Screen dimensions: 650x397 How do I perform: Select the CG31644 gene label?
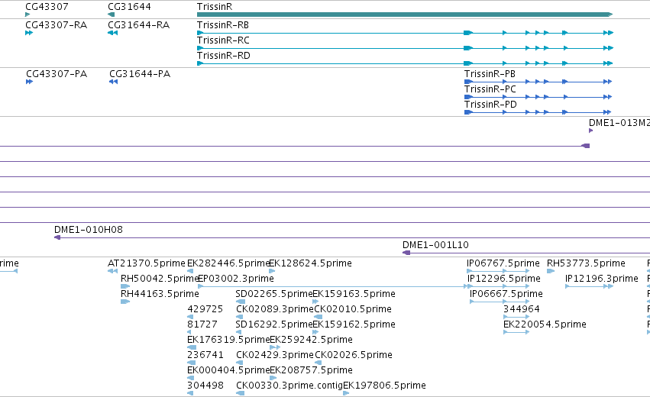[129, 7]
